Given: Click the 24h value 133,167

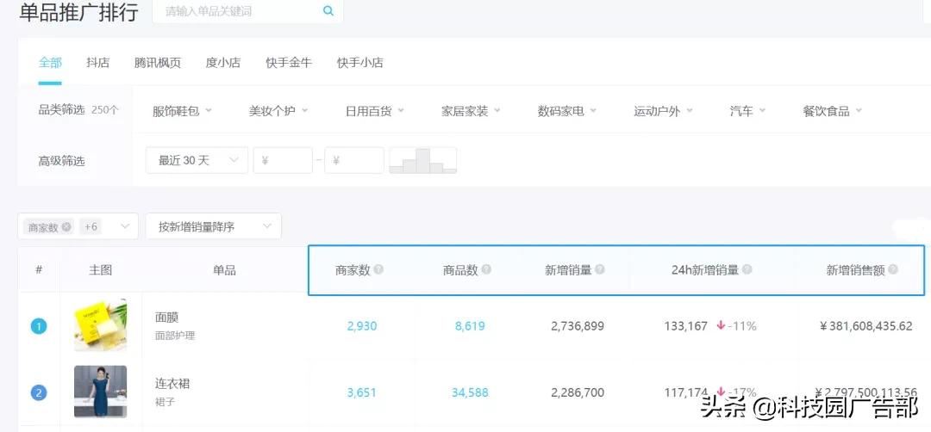Looking at the screenshot, I should click(x=686, y=326).
